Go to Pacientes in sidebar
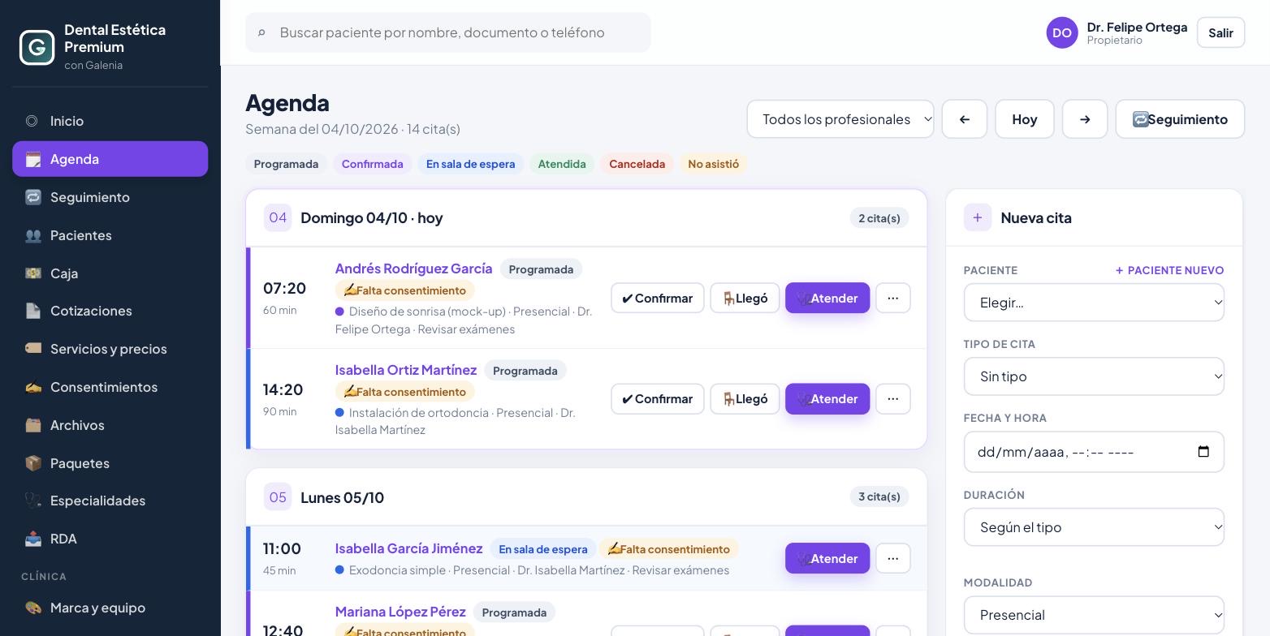The height and width of the screenshot is (636, 1270). click(110, 235)
